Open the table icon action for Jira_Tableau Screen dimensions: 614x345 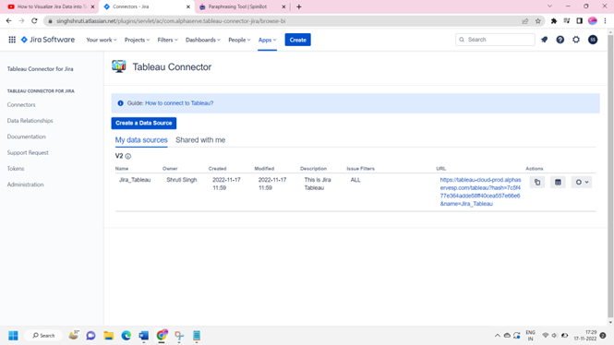pos(558,183)
